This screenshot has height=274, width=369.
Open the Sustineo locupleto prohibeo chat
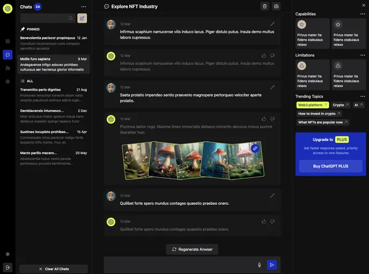click(54, 137)
